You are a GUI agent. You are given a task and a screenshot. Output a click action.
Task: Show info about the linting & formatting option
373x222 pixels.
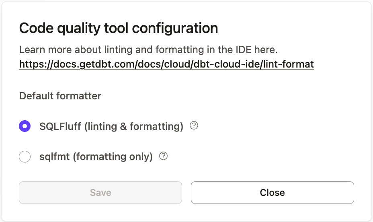pyautogui.click(x=194, y=126)
